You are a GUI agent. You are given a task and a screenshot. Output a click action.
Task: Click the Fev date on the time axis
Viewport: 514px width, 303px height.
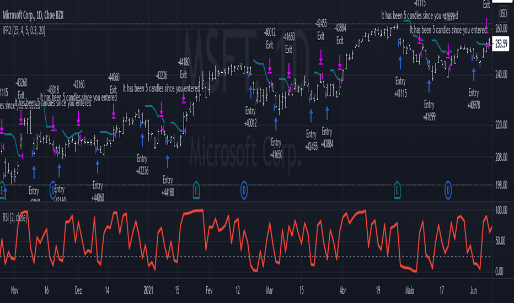(209, 290)
